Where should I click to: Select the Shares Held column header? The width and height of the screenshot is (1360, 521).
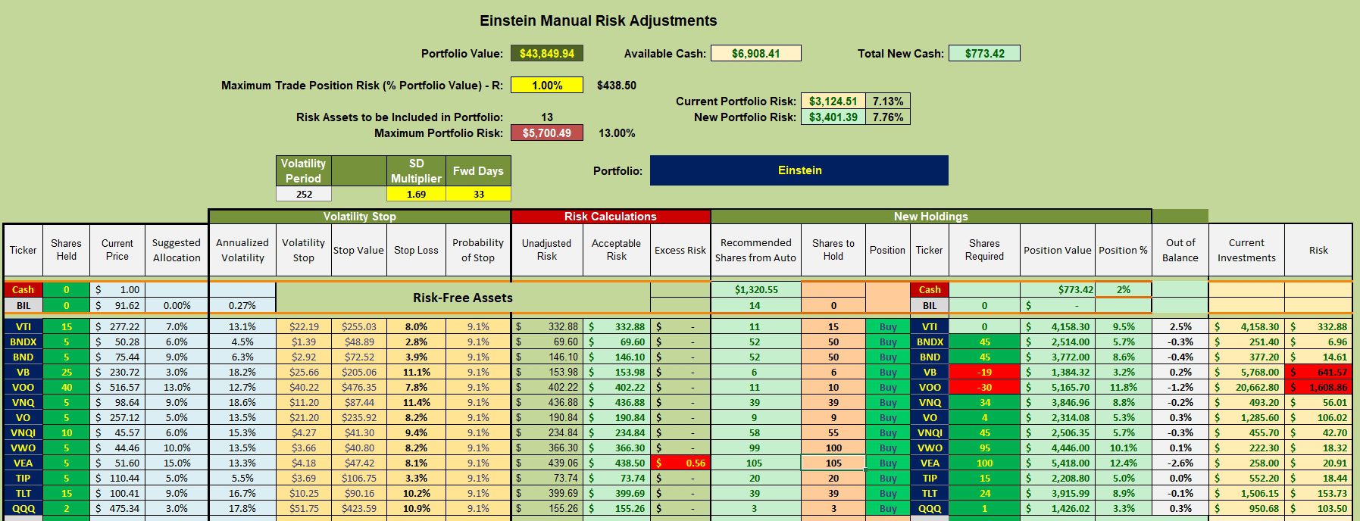click(66, 250)
